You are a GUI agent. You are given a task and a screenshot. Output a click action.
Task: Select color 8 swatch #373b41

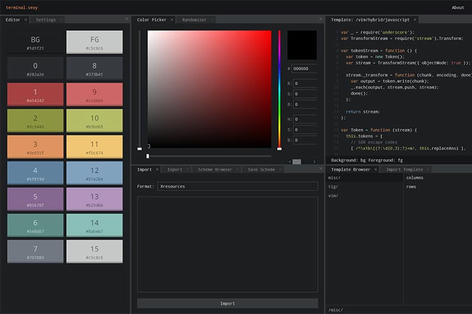(x=94, y=68)
